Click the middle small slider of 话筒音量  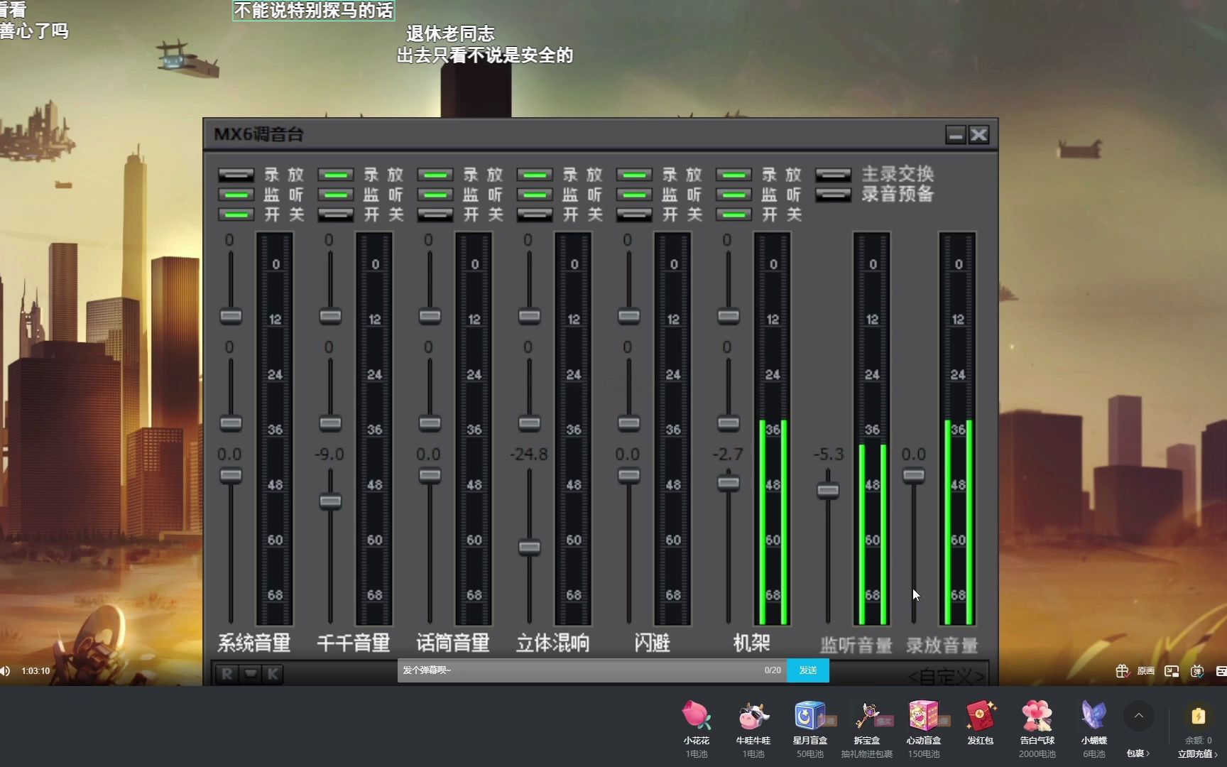coord(430,423)
